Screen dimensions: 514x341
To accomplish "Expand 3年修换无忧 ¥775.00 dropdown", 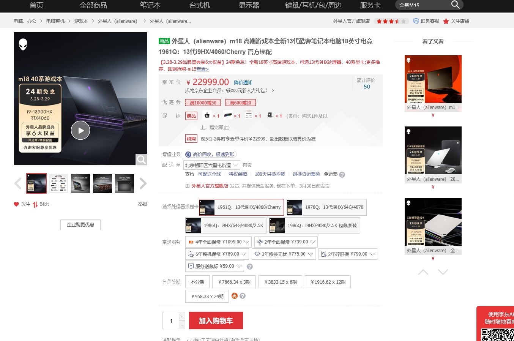I will point(284,254).
